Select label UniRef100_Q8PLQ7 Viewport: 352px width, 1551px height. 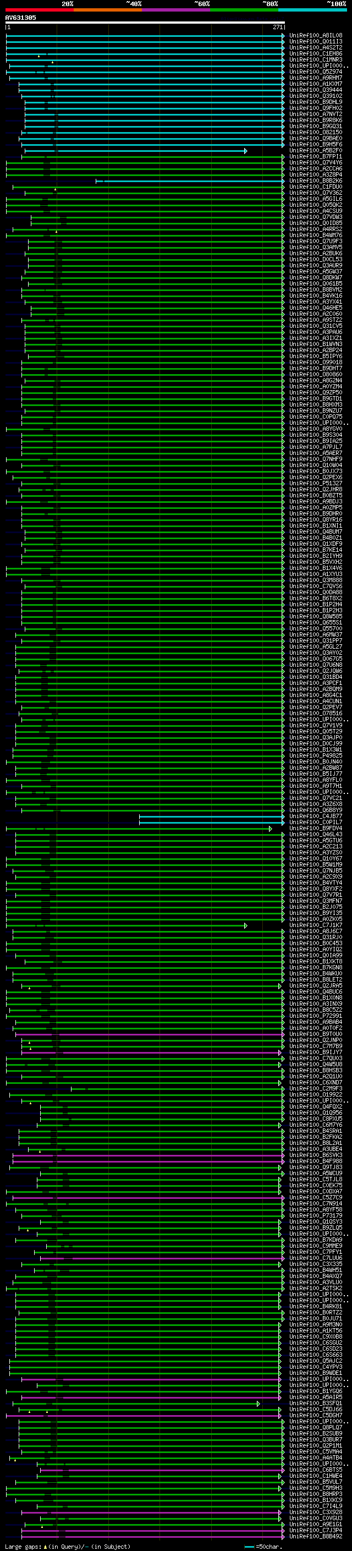[x=315, y=1428]
